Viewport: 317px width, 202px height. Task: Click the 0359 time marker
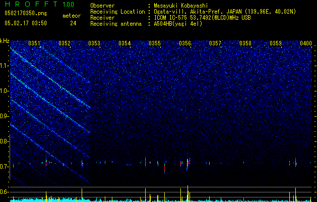click(276, 43)
